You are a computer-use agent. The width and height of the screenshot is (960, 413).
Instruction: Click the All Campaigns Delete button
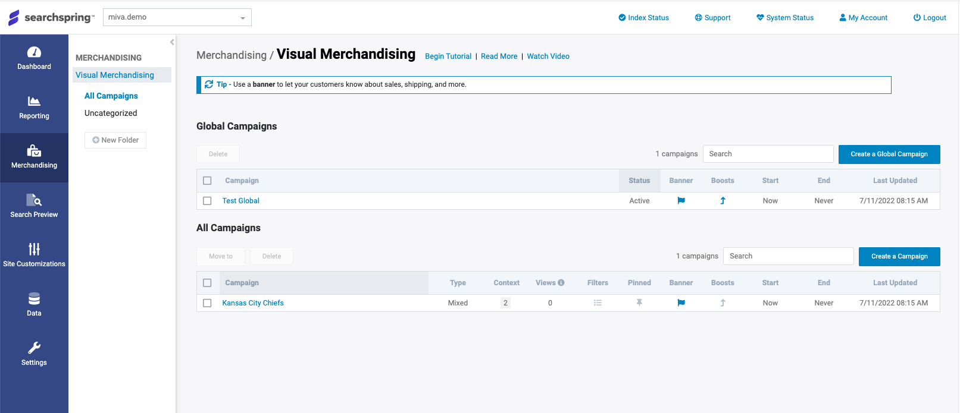tap(271, 256)
